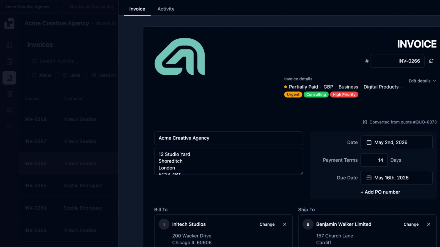
Task: Click the magnifier icon in invoice search
Action: click(34, 61)
